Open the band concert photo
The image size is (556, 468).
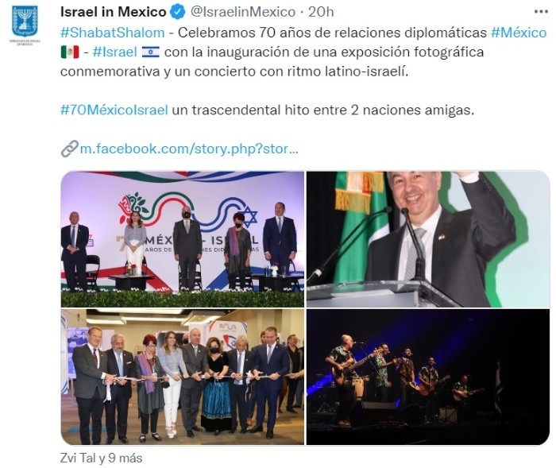[x=428, y=377]
